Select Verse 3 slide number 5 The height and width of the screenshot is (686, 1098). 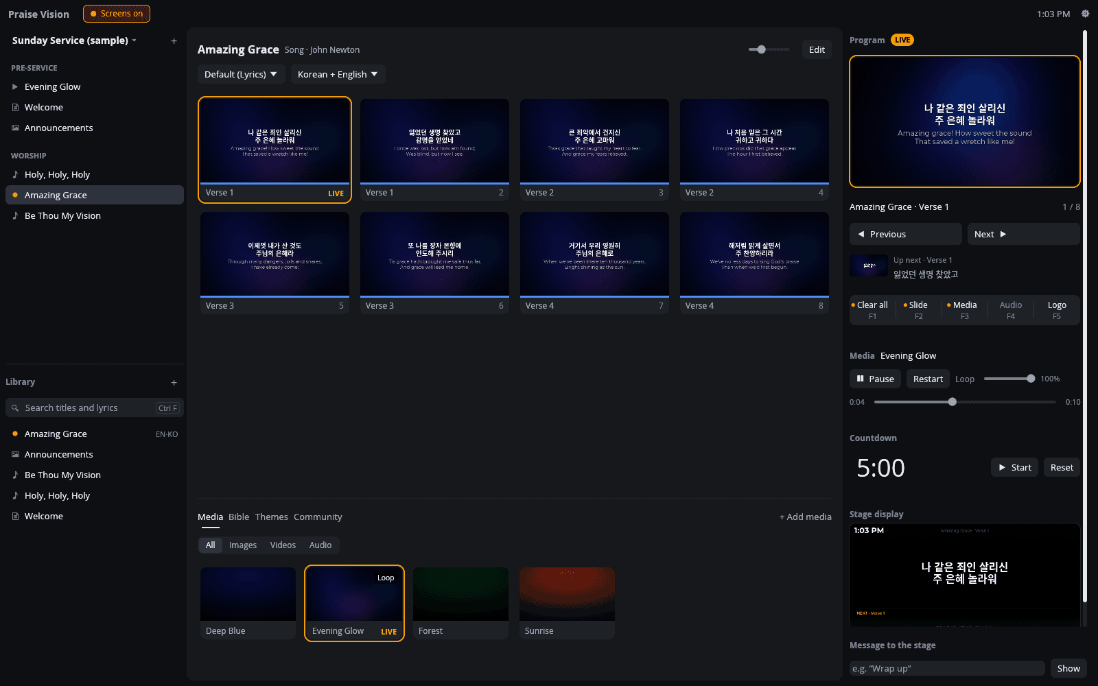[274, 263]
